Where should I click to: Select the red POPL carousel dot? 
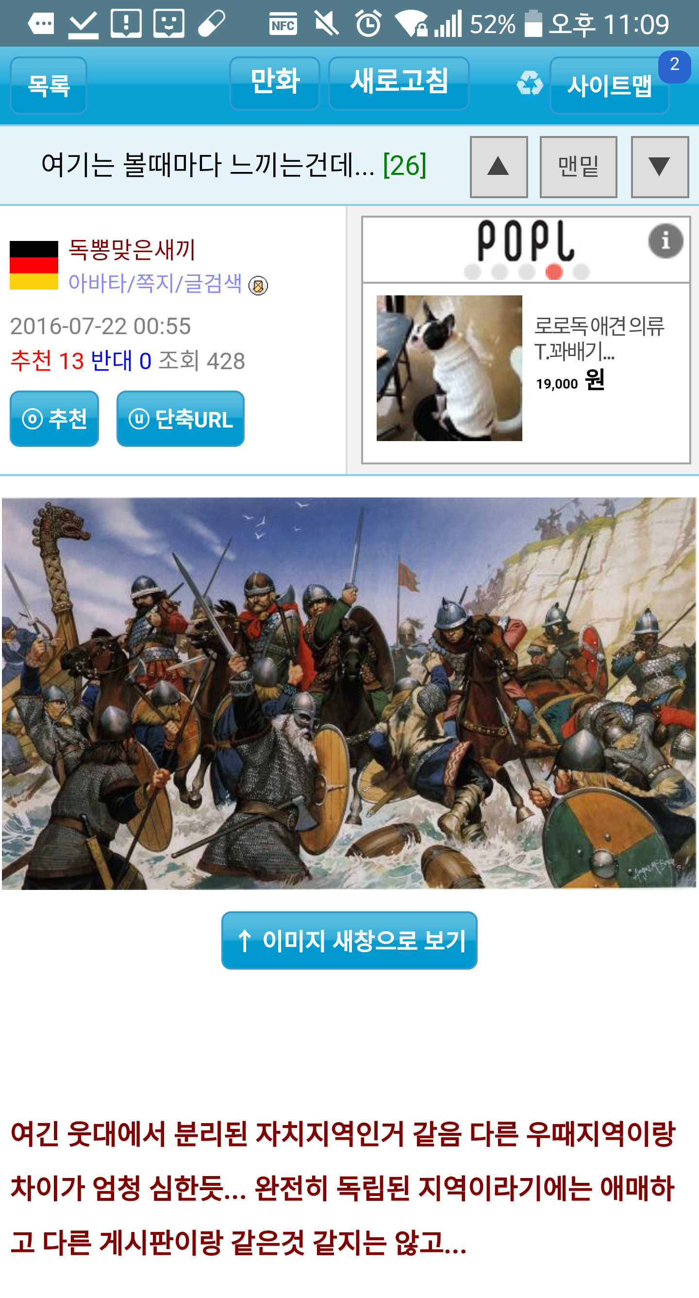[x=554, y=272]
